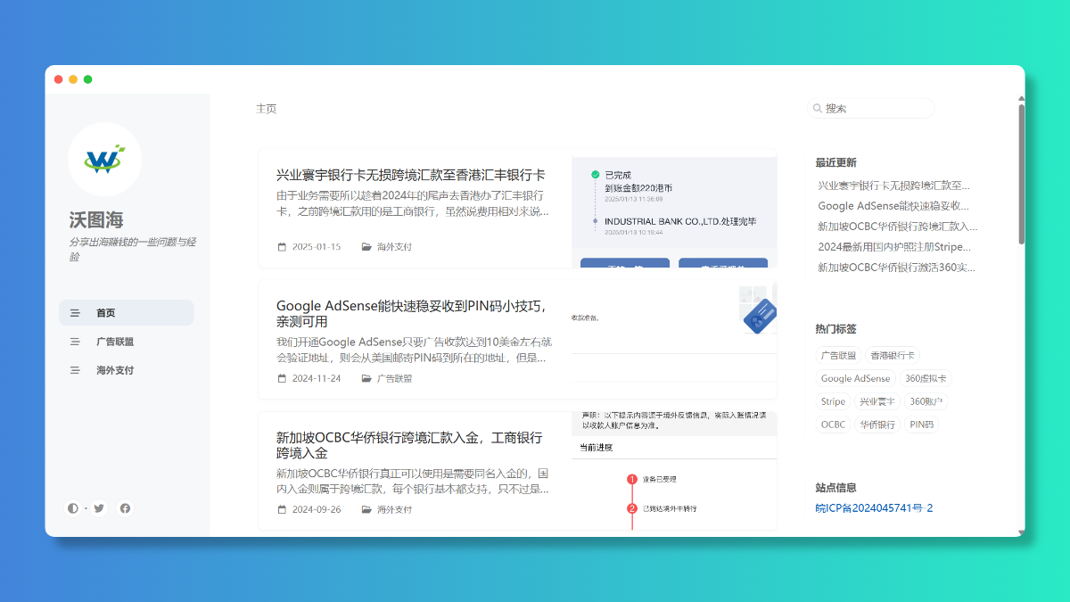Click folder icon in the 兴业寰宇银行卡 post
Screen dimensions: 1070x602
click(366, 247)
